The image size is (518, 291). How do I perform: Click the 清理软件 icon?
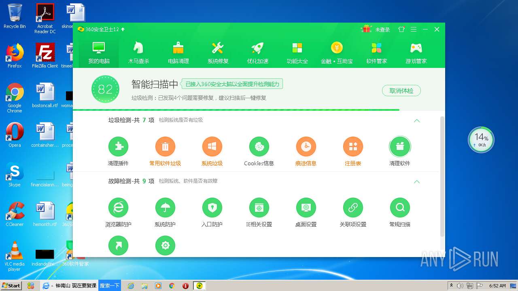(400, 147)
